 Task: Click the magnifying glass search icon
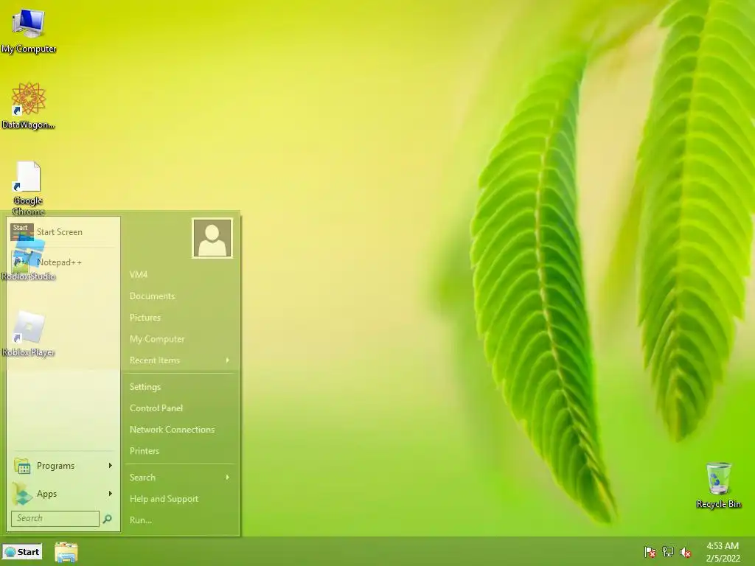pyautogui.click(x=108, y=518)
